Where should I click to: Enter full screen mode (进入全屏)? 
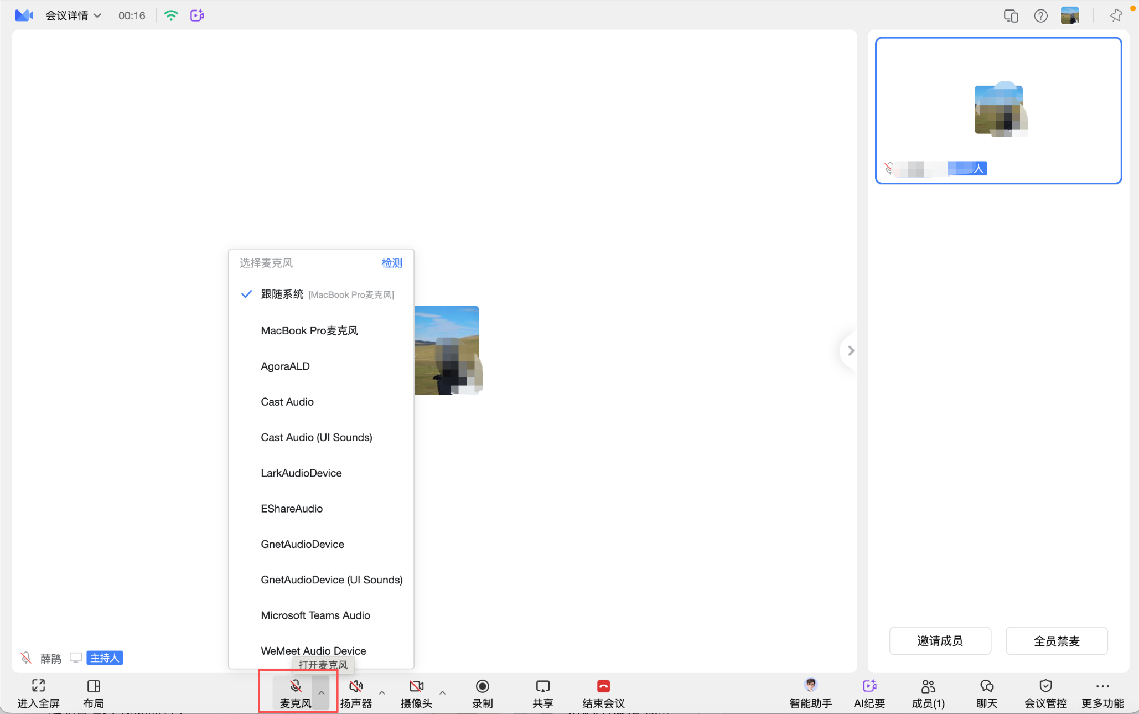coord(38,692)
